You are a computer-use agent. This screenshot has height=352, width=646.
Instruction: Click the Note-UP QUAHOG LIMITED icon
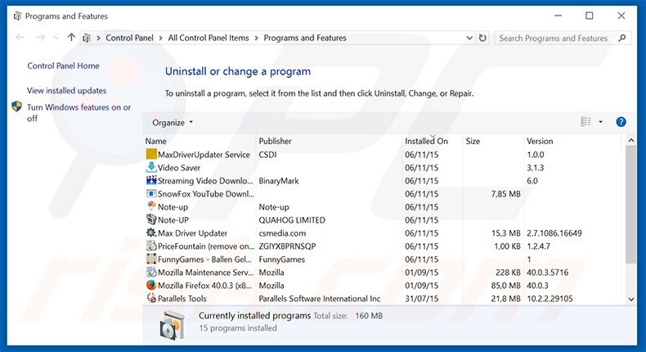pyautogui.click(x=151, y=219)
